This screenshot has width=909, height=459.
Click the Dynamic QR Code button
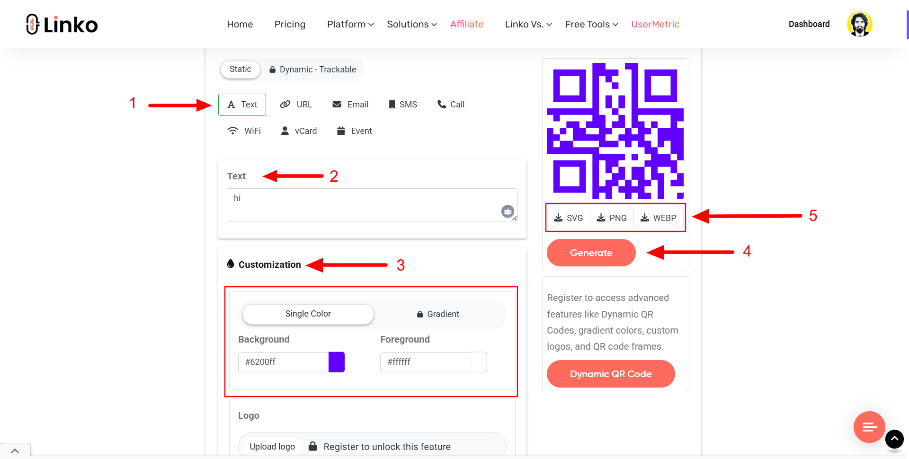[611, 374]
